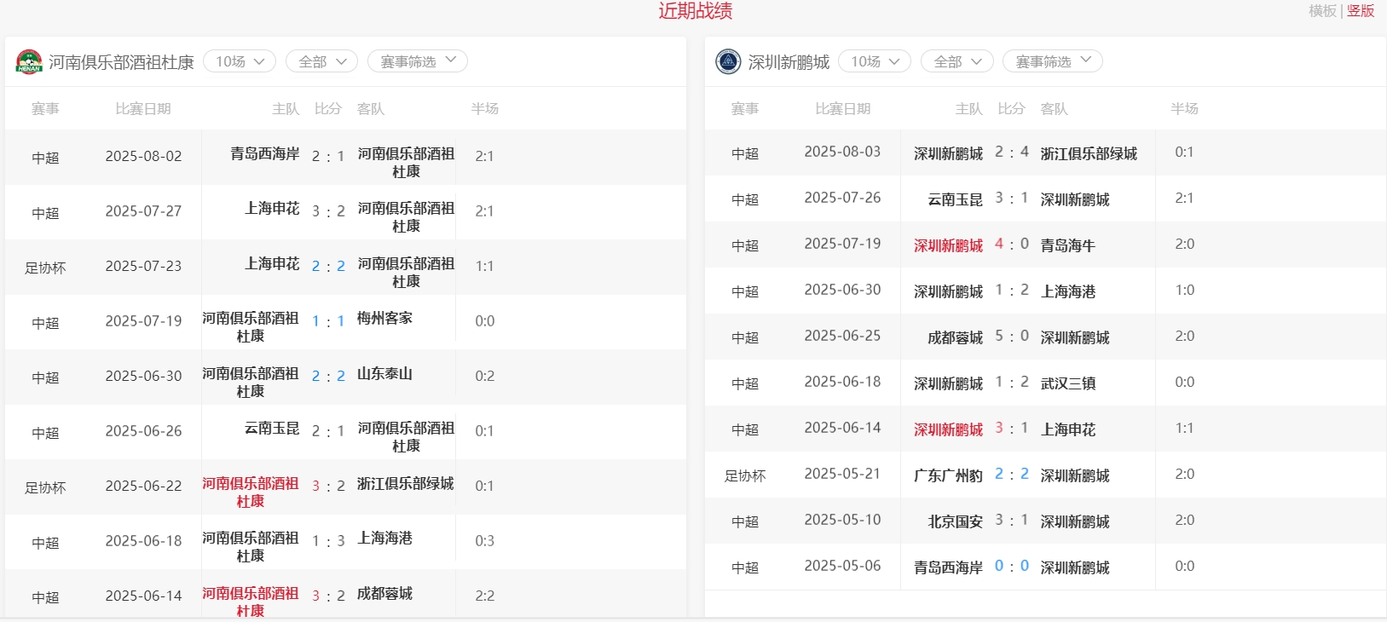1387x622 pixels.
Task: Click the Shenzhen Peng City club logo
Action: (728, 62)
